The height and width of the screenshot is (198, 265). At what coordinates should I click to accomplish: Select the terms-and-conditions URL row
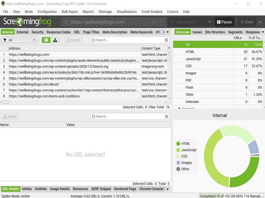(84, 96)
